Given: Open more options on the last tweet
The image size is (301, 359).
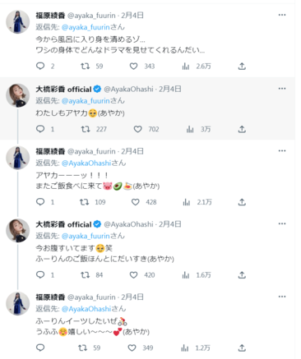Looking at the screenshot, I should (282, 297).
